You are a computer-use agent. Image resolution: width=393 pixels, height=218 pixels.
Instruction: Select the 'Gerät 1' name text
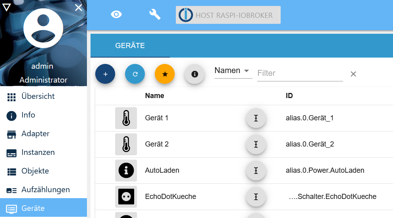[x=157, y=118]
